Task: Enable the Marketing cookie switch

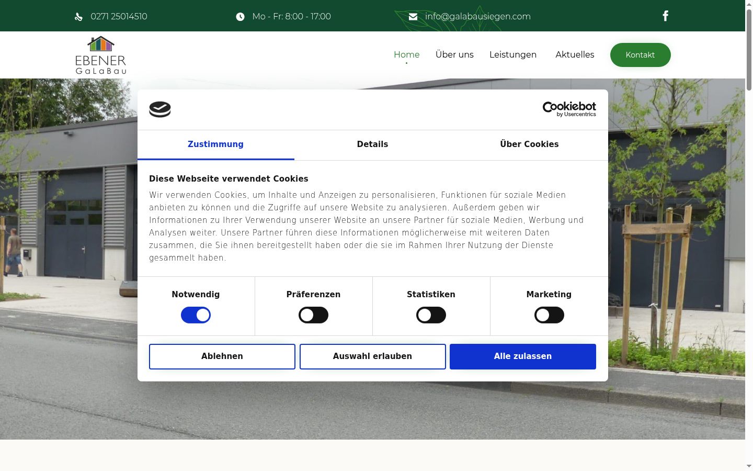Action: [x=549, y=315]
